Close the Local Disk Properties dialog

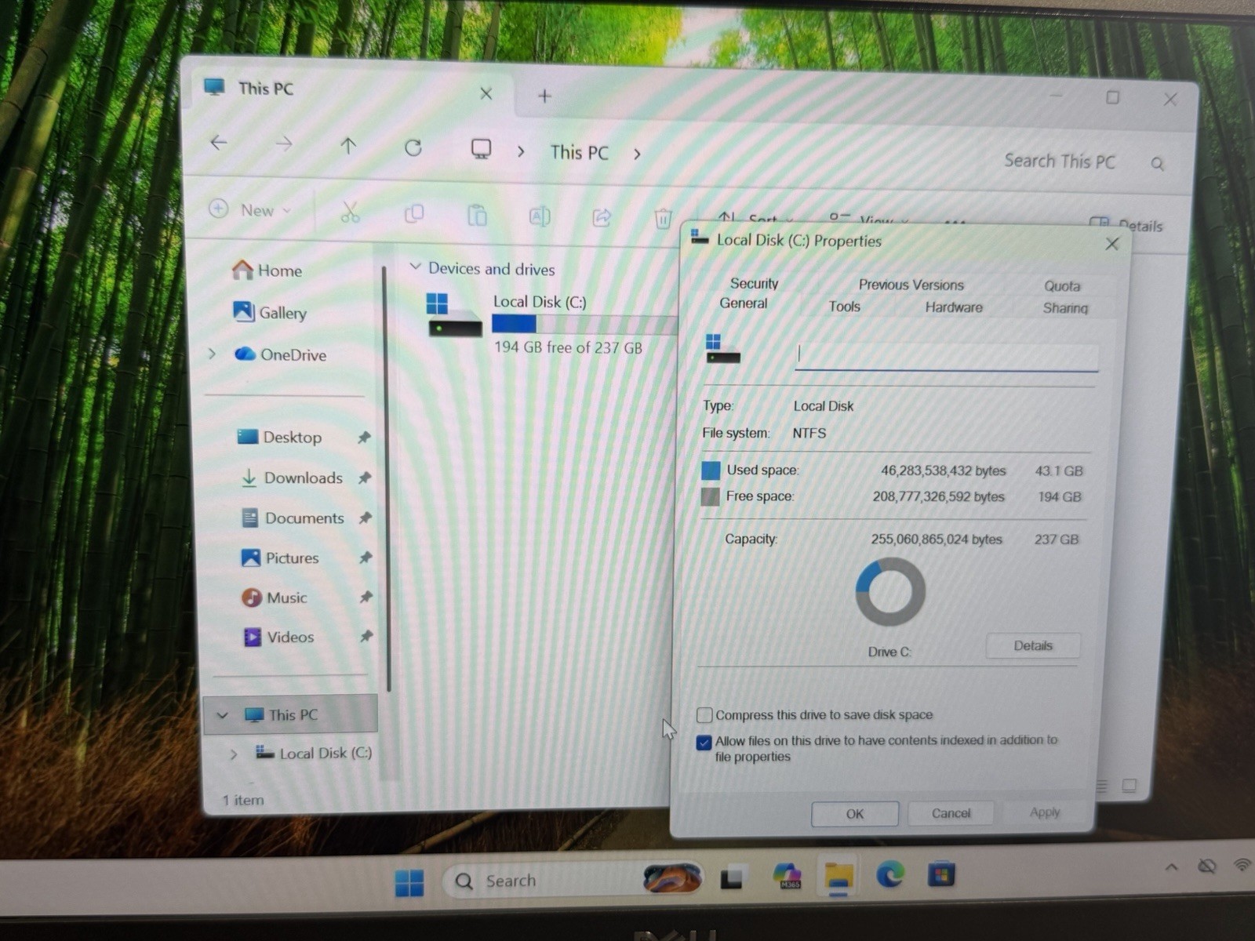1111,244
